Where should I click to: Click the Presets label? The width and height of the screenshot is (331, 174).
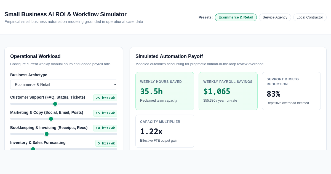click(205, 17)
